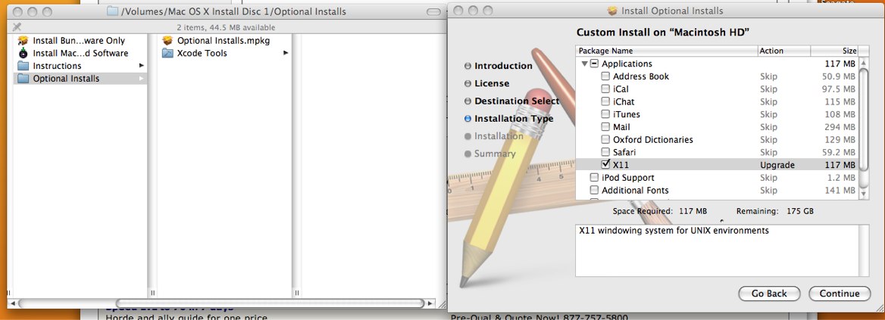The image size is (885, 320).
Task: Click the Oxford Dictionaries row label
Action: [x=653, y=140]
